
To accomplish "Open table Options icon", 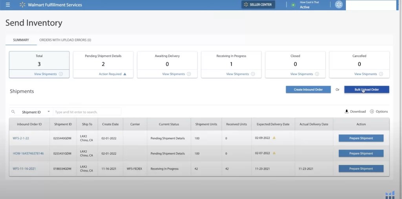I will (372, 111).
